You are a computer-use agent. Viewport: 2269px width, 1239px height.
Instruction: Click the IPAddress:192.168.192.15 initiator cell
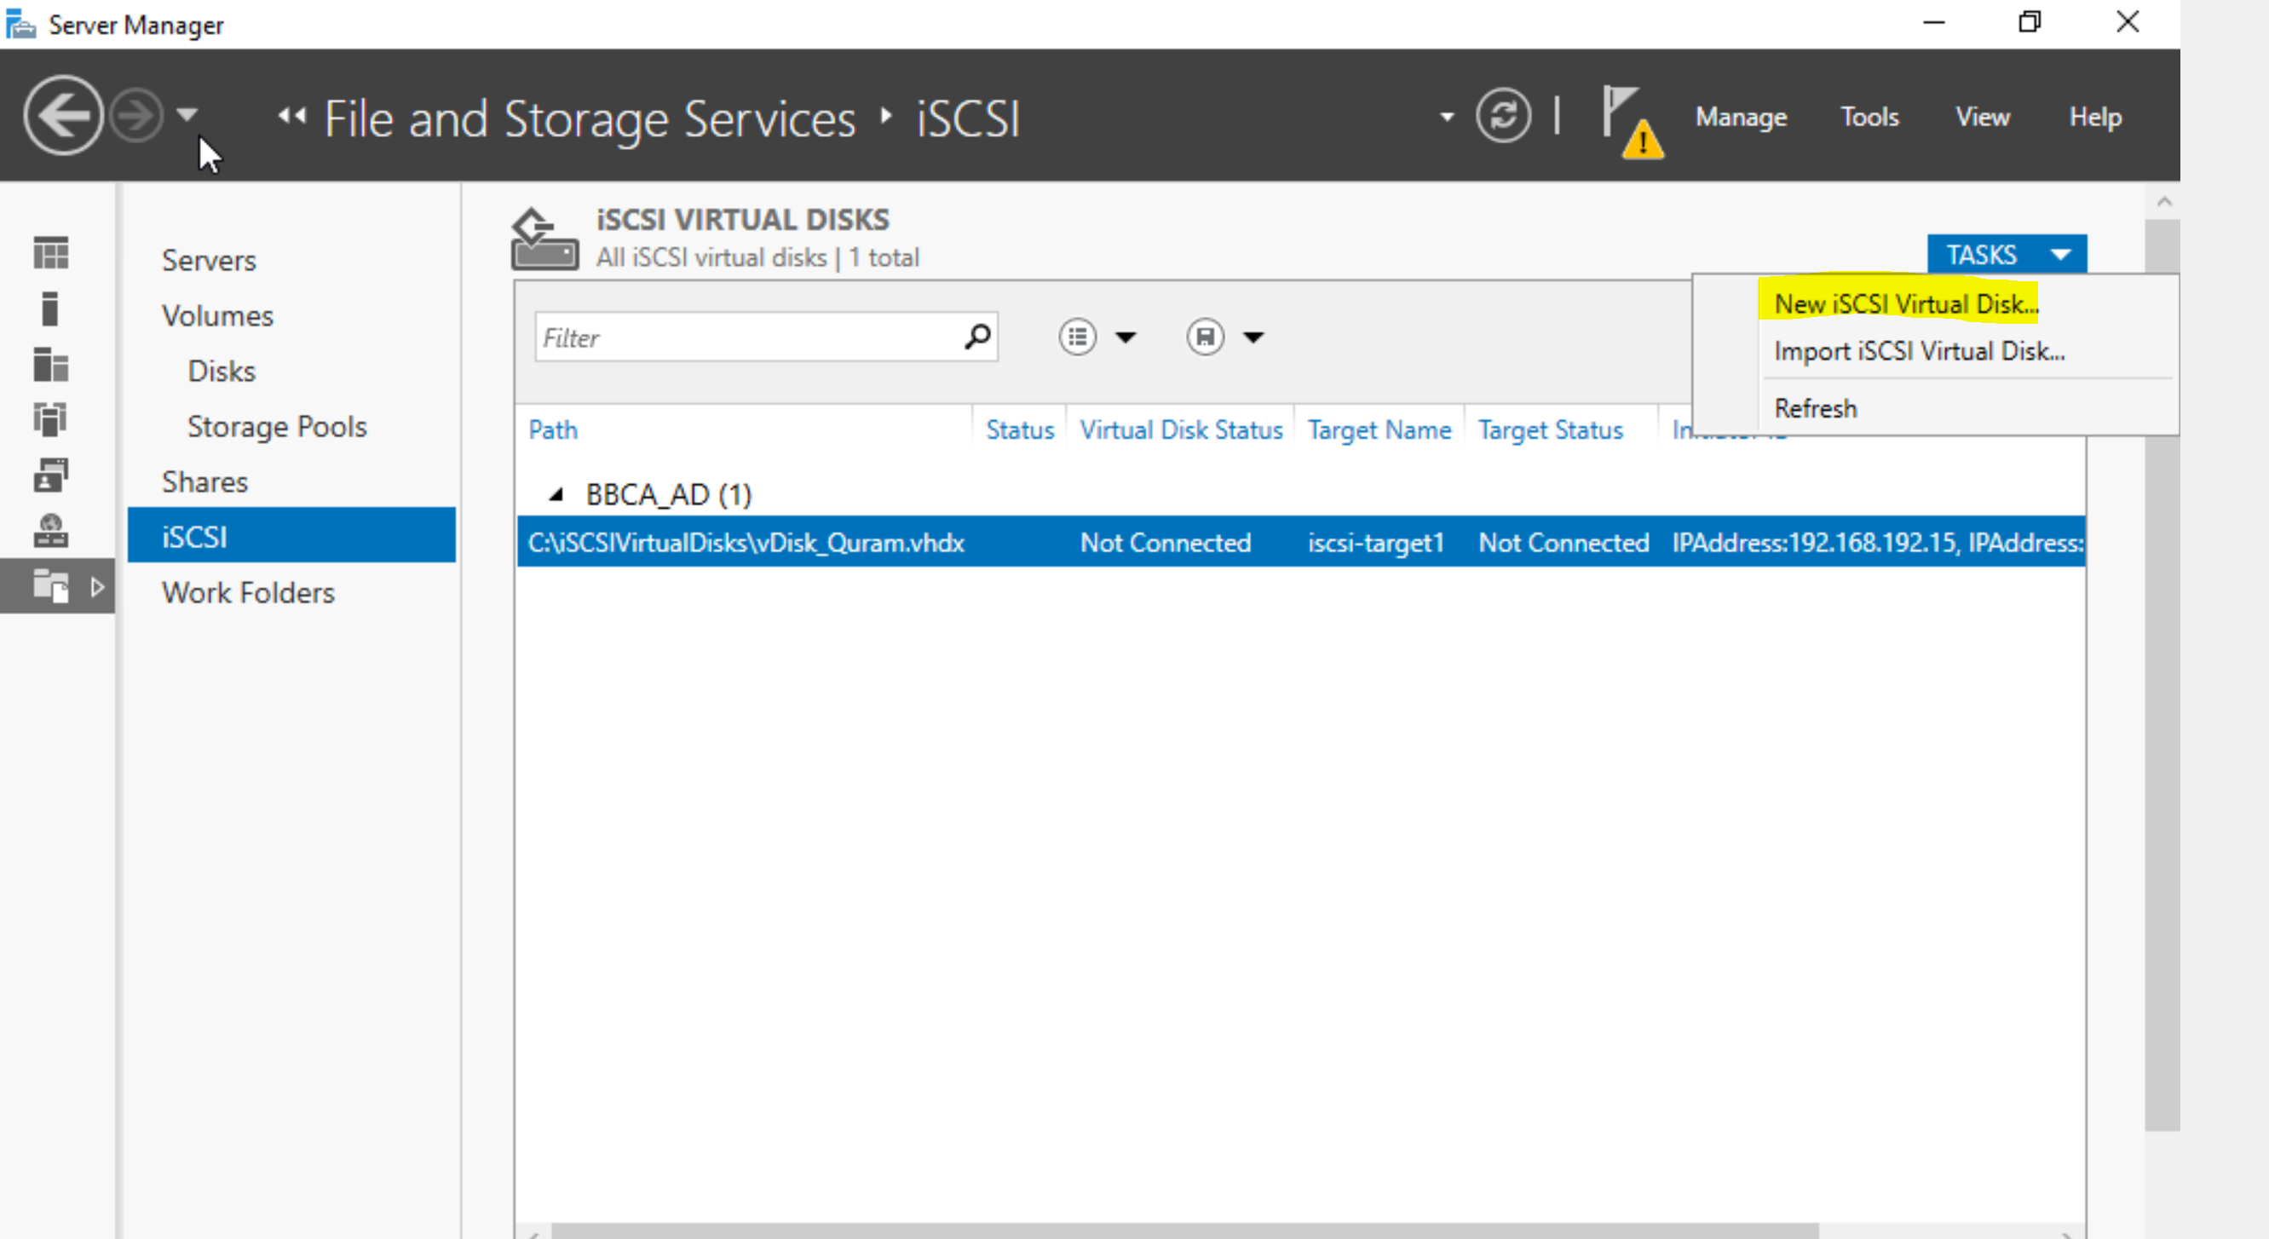click(x=1877, y=543)
